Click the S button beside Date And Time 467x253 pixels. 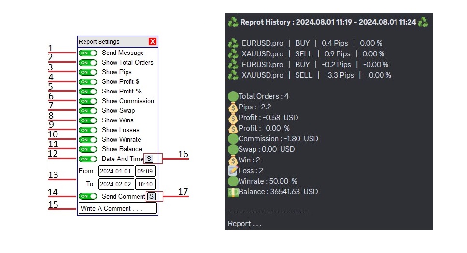tap(149, 159)
